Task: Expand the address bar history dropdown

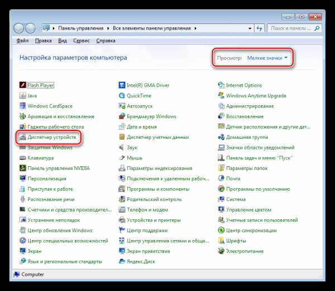Action: (x=250, y=29)
